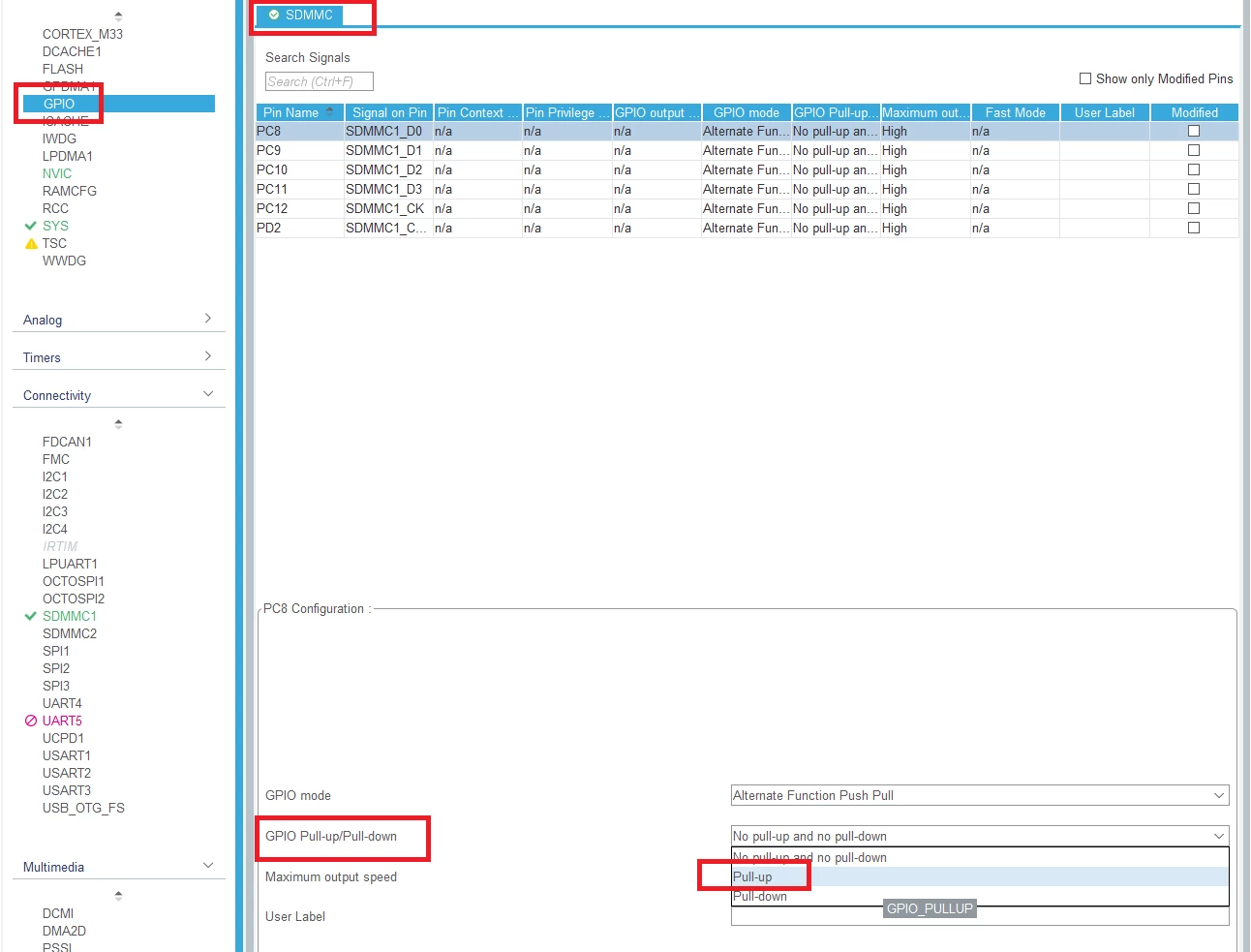Select DCMI under Multimedia
This screenshot has width=1251, height=952.
tap(58, 913)
